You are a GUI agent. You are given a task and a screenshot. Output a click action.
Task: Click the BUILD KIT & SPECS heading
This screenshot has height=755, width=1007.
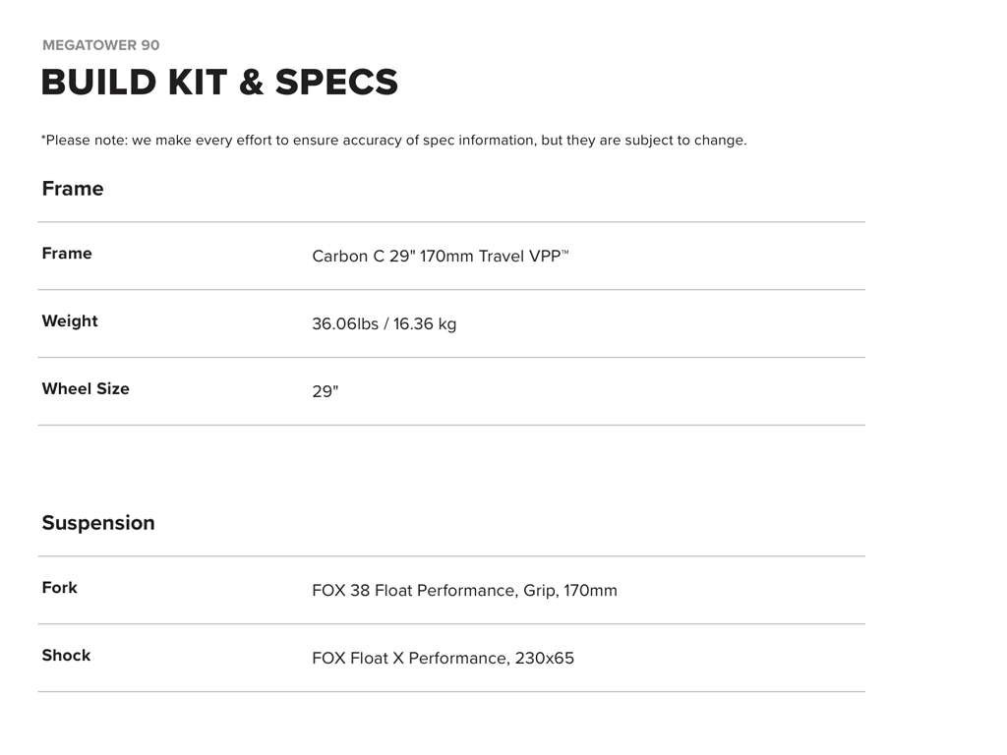[219, 83]
